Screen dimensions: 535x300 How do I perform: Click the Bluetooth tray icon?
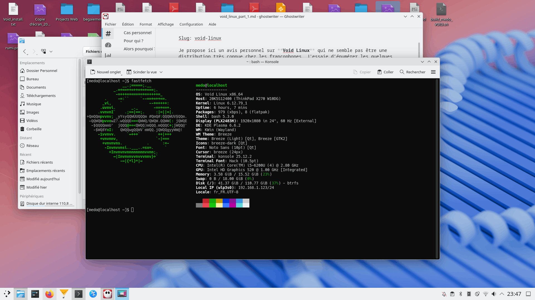[461, 294]
